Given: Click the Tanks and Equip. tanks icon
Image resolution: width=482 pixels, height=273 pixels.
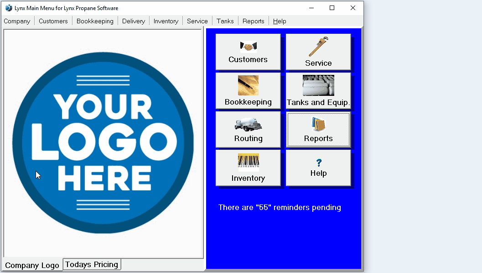Looking at the screenshot, I should click(318, 85).
